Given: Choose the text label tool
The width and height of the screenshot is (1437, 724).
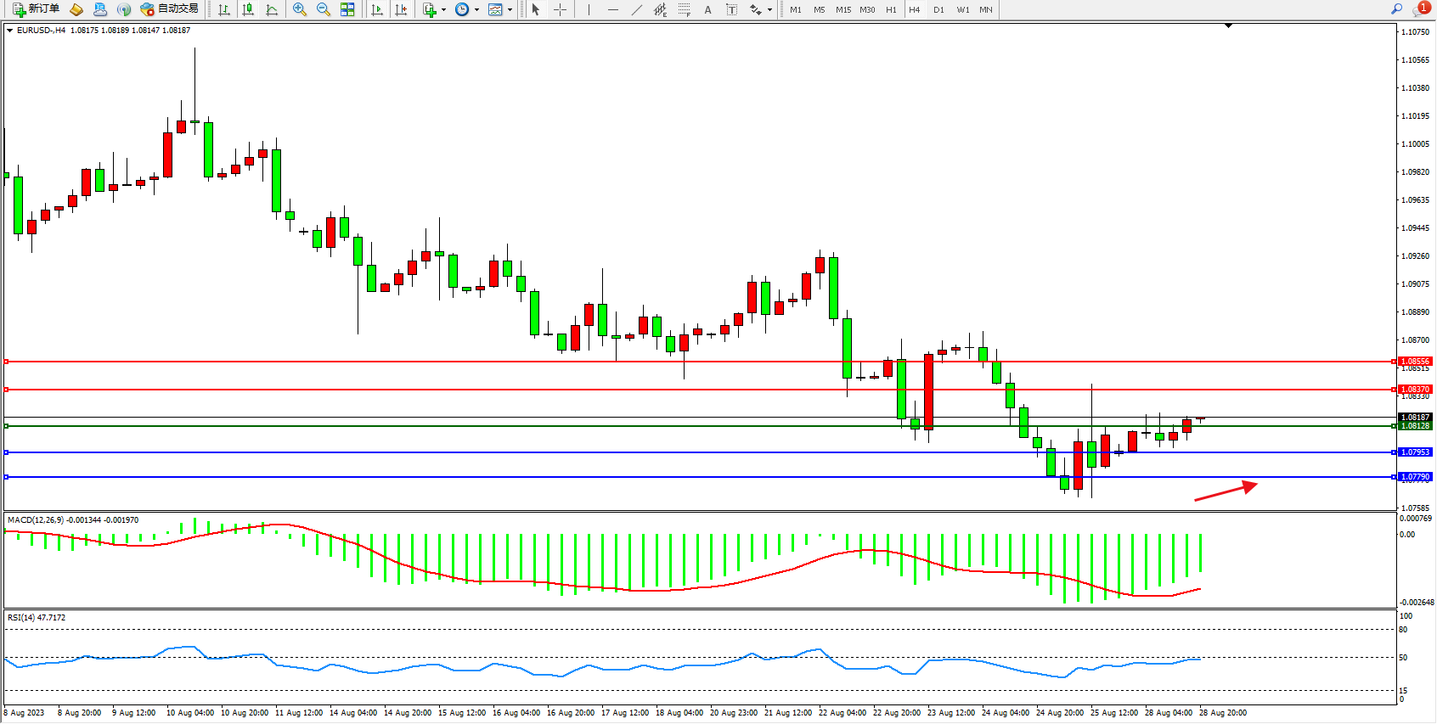Looking at the screenshot, I should point(731,10).
